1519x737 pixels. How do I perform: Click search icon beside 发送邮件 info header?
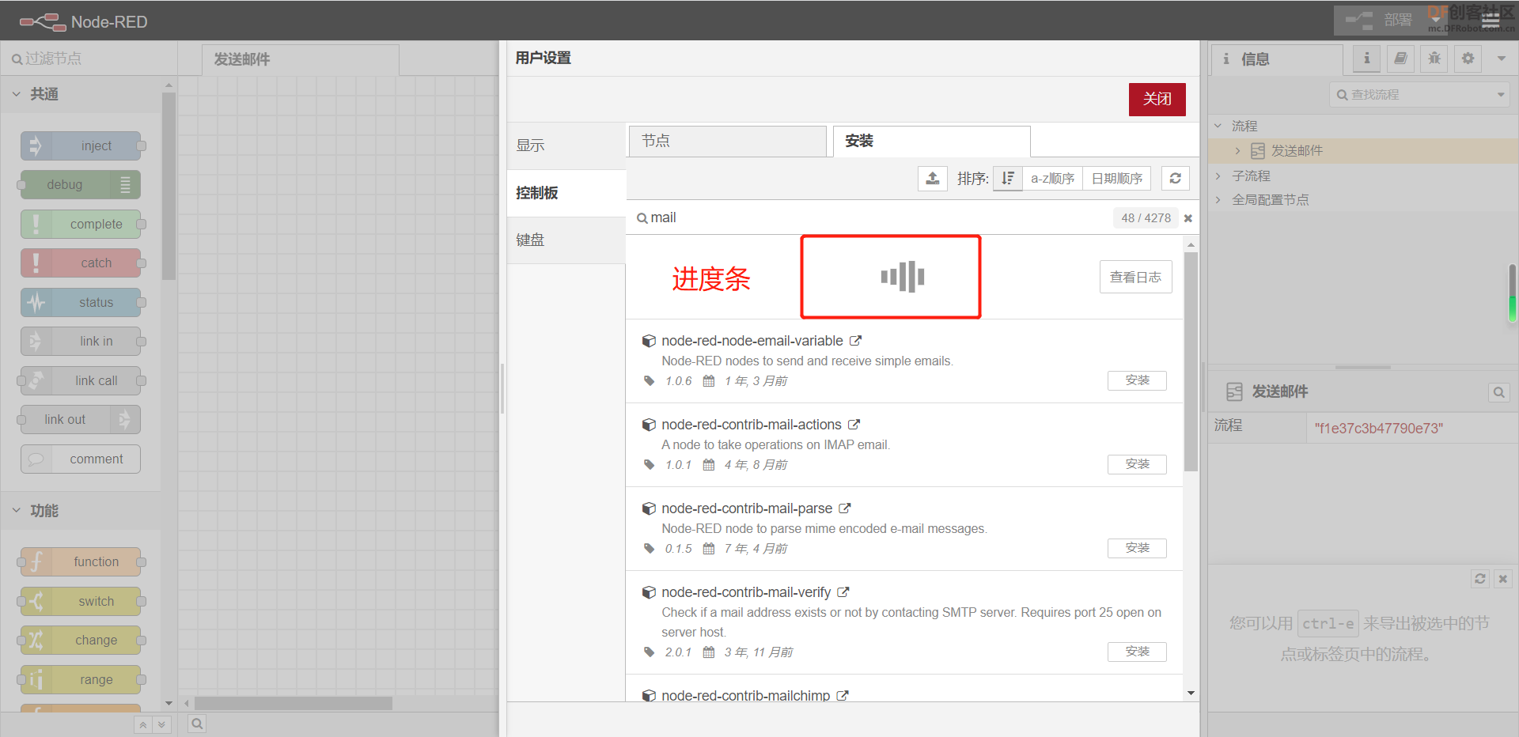point(1498,391)
